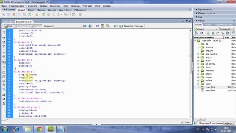Image resolution: width=236 pixels, height=133 pixels.
Task: Insert Date icon in Common bar
Action: (44, 14)
